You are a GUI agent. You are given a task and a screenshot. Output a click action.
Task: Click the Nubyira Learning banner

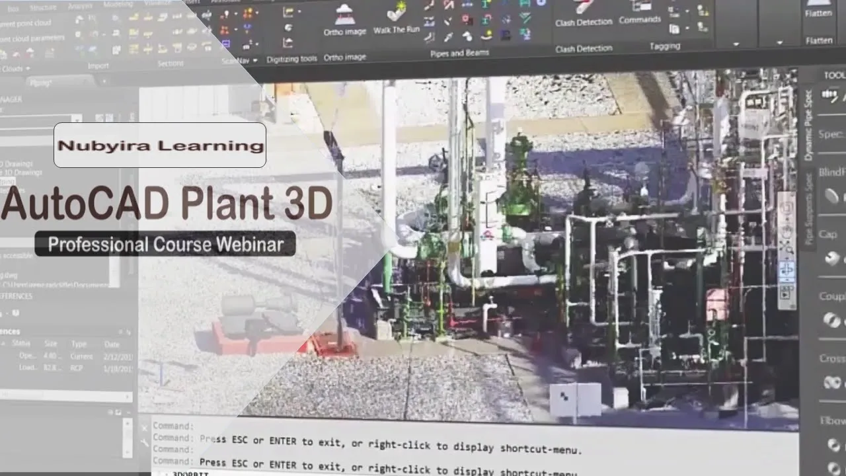pos(160,145)
